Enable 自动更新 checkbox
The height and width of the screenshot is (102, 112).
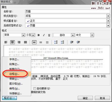(35, 88)
